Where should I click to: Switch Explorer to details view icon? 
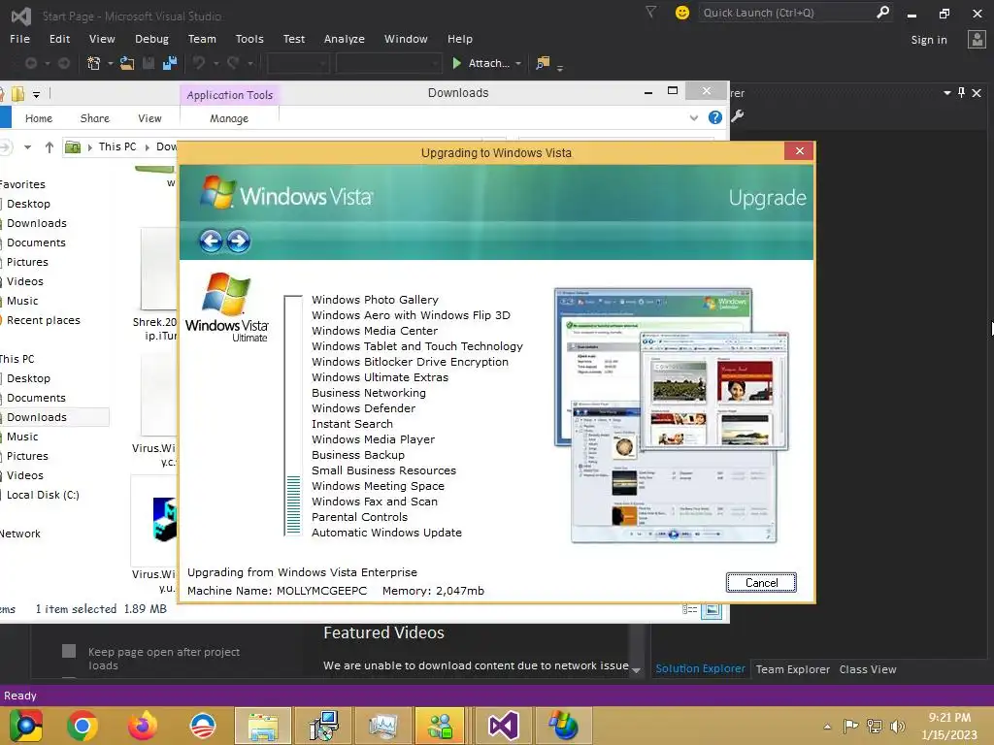(x=690, y=609)
